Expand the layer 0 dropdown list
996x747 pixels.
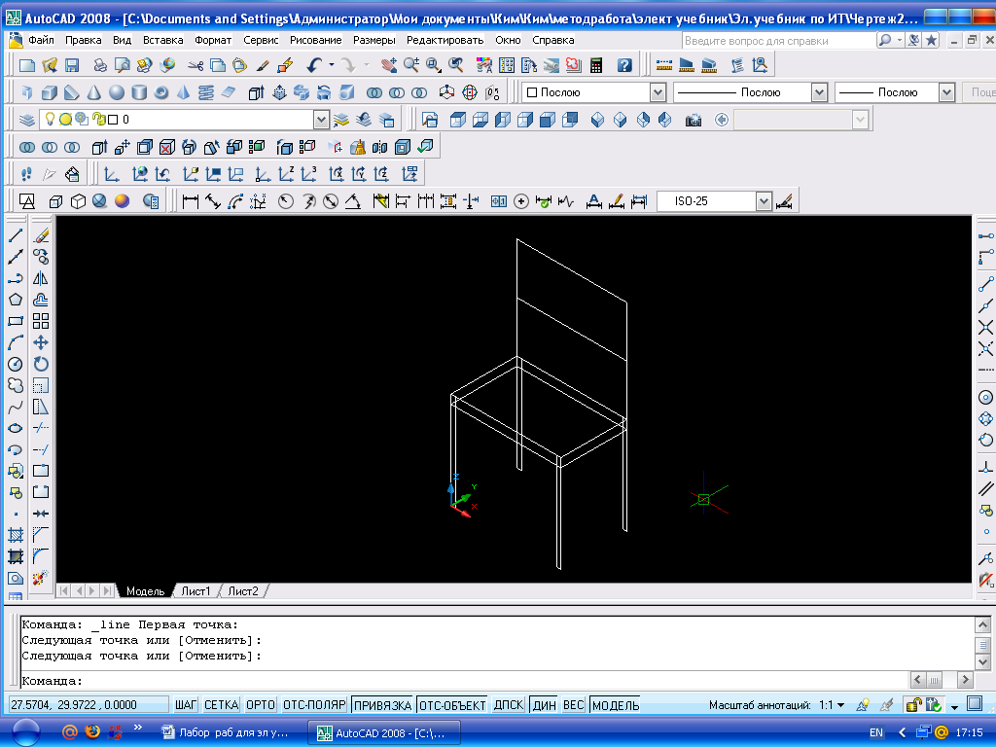point(321,120)
